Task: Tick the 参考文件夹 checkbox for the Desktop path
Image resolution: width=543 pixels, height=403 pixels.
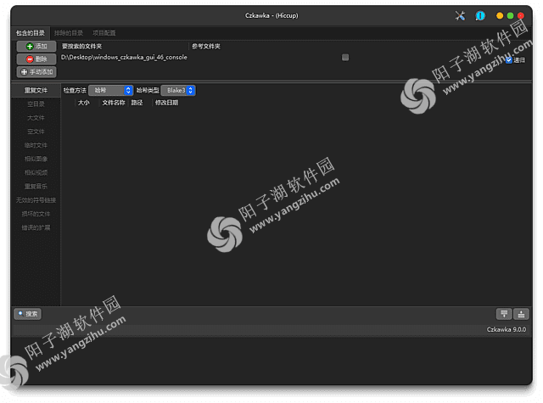Action: [x=345, y=58]
